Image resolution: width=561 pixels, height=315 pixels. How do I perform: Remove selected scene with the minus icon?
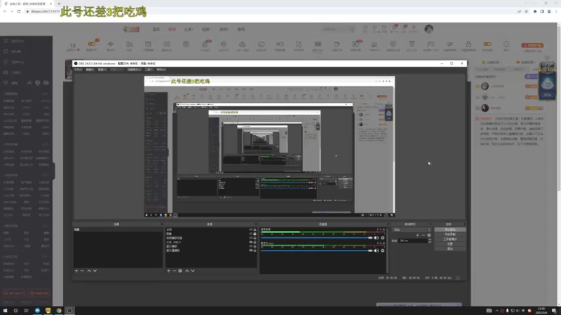(82, 271)
